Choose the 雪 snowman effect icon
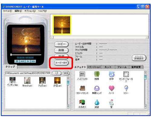The image size is (151, 120). click(111, 102)
